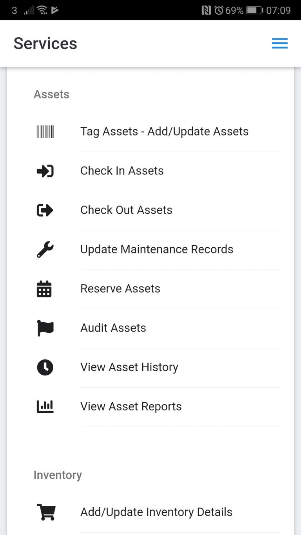Tap the wrench icon for maintenance records

(45, 250)
